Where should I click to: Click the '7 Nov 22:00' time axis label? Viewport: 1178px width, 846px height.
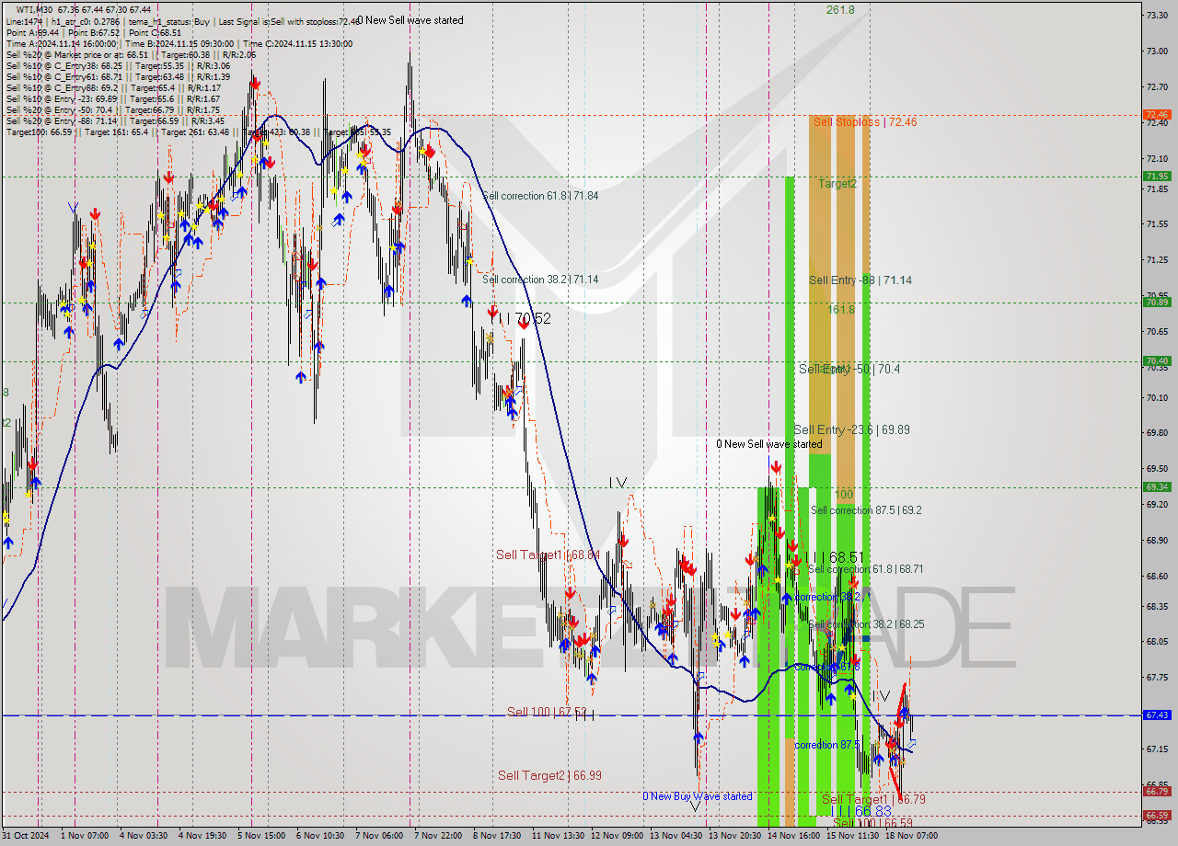437,835
